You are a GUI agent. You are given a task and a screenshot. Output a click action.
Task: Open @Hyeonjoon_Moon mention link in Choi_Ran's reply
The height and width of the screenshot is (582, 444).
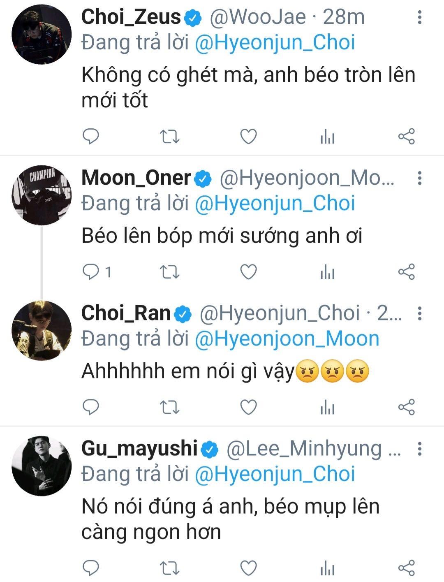pyautogui.click(x=287, y=339)
